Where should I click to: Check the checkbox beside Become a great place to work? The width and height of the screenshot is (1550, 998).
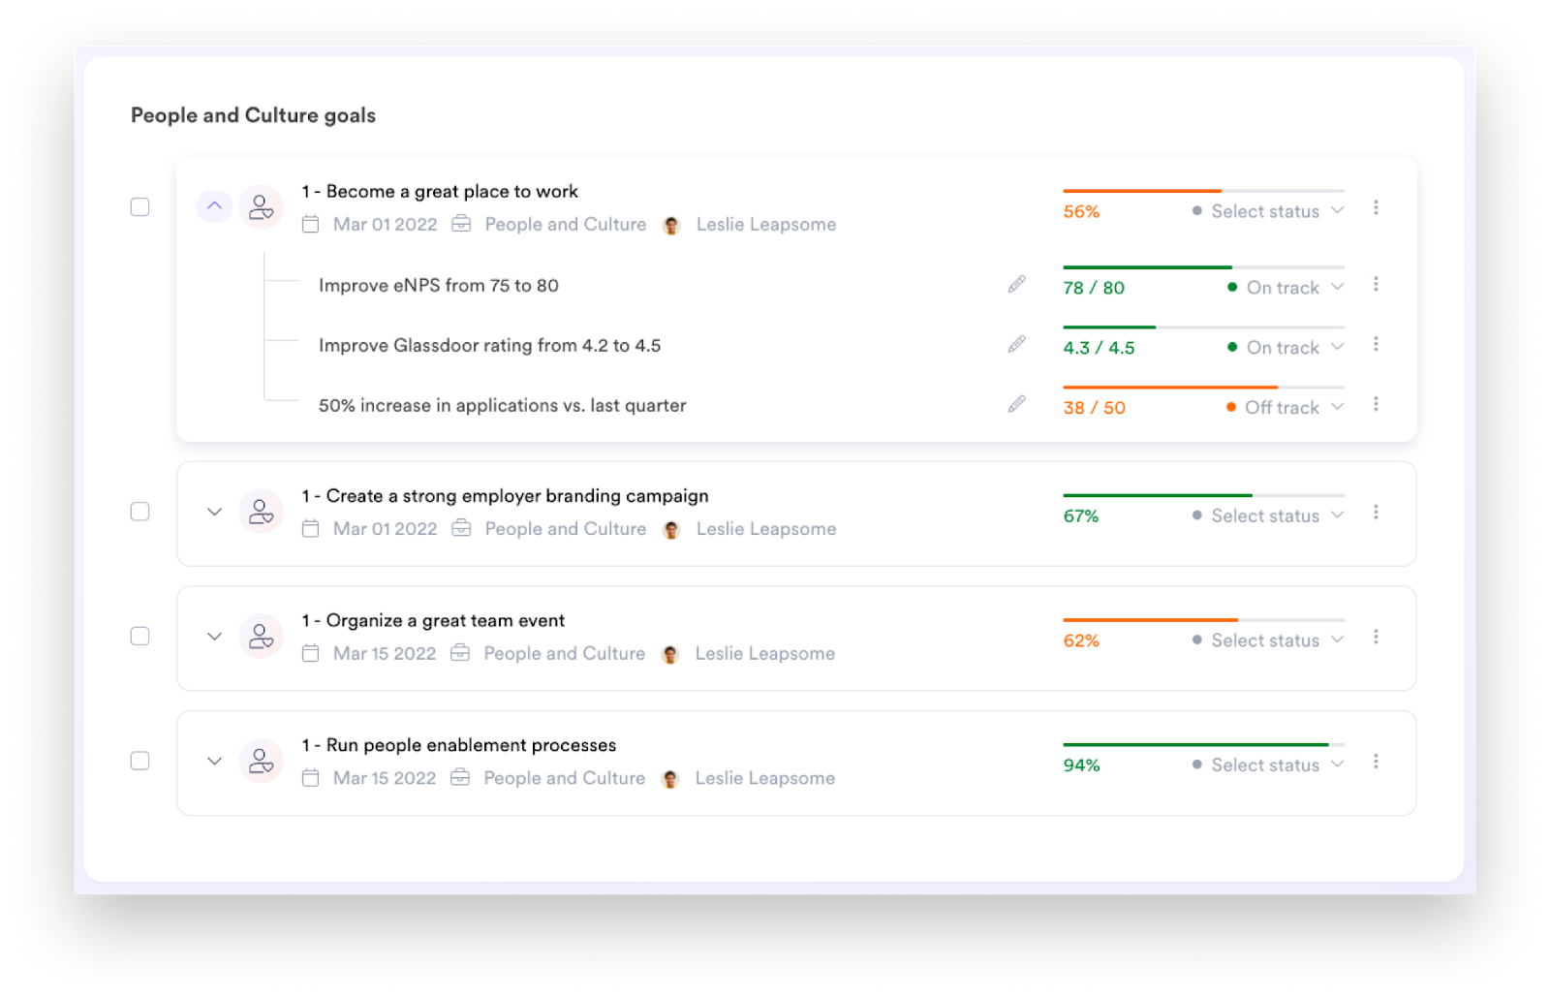139,206
